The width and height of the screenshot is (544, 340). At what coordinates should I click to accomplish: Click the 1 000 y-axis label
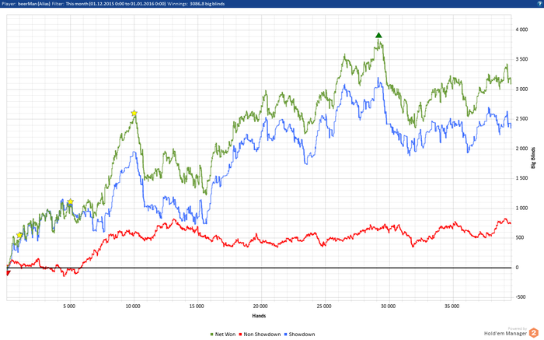(x=521, y=208)
